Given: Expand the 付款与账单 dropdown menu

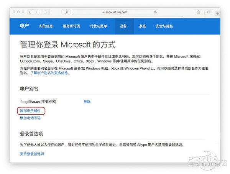Looking at the screenshot, I should [x=100, y=26].
